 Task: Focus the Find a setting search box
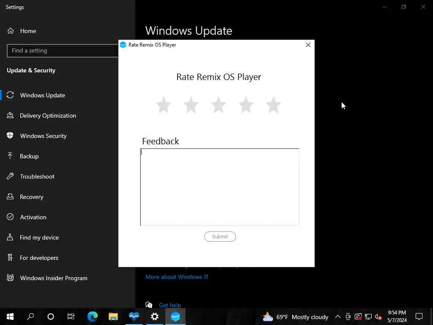pos(63,51)
